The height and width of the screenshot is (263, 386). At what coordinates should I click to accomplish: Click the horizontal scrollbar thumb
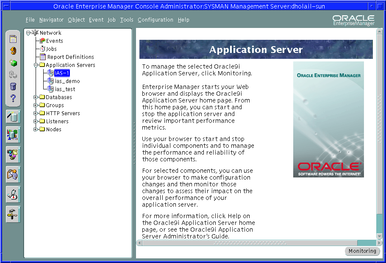(x=250, y=243)
